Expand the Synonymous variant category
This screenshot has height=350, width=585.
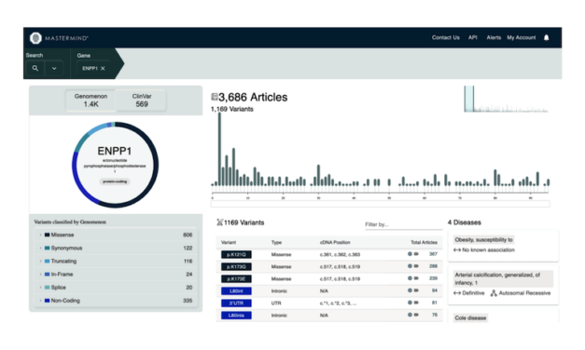[x=40, y=248]
